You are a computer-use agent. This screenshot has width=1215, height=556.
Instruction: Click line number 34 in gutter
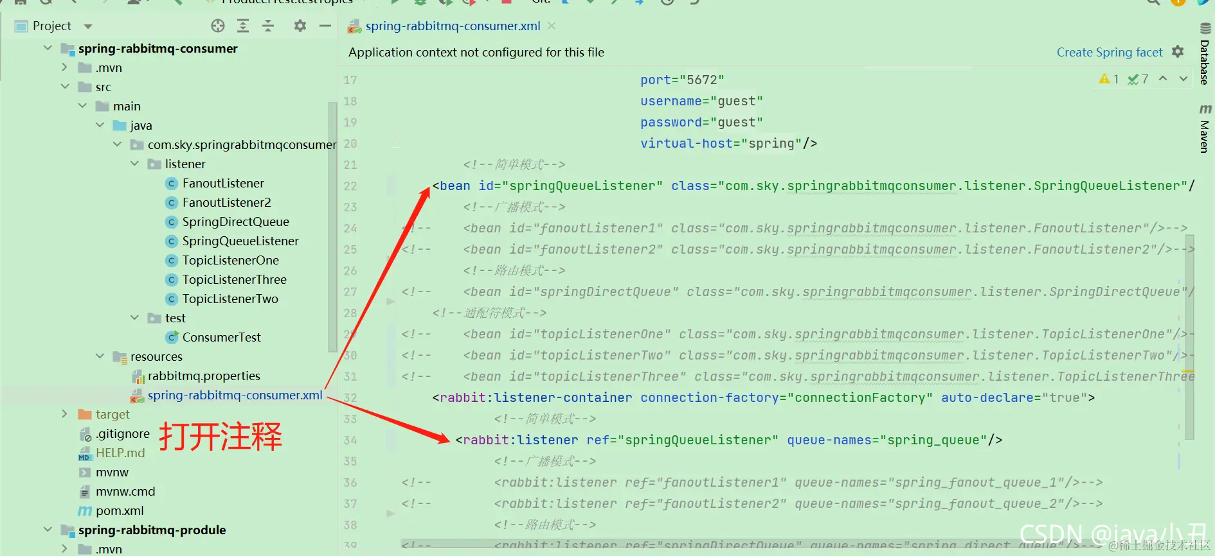[350, 440]
